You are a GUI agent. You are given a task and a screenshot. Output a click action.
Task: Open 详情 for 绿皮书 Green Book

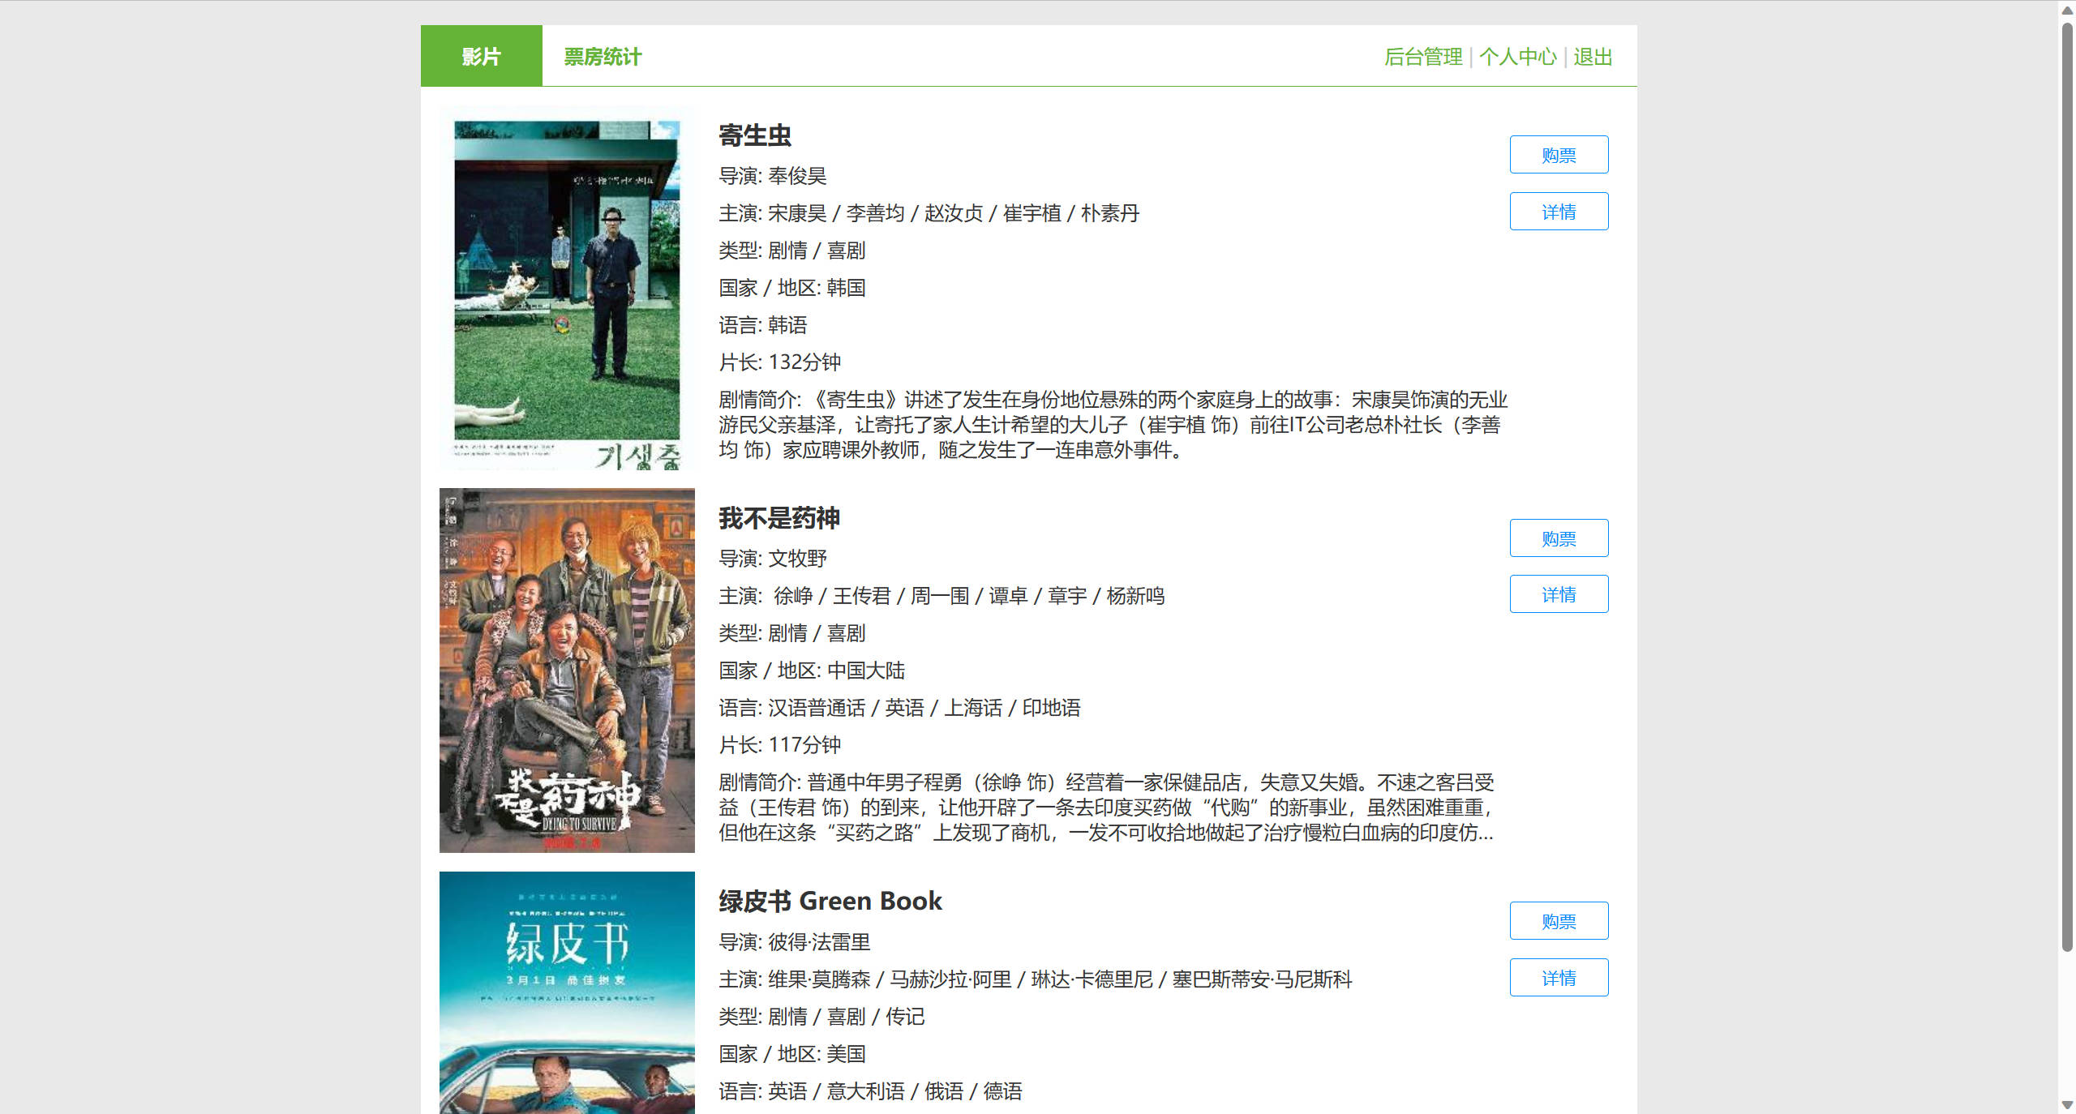(x=1559, y=978)
